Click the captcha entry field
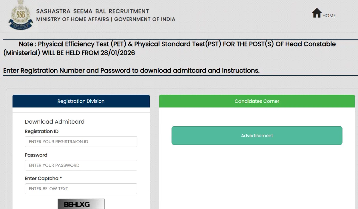The height and width of the screenshot is (209, 358). (81, 189)
